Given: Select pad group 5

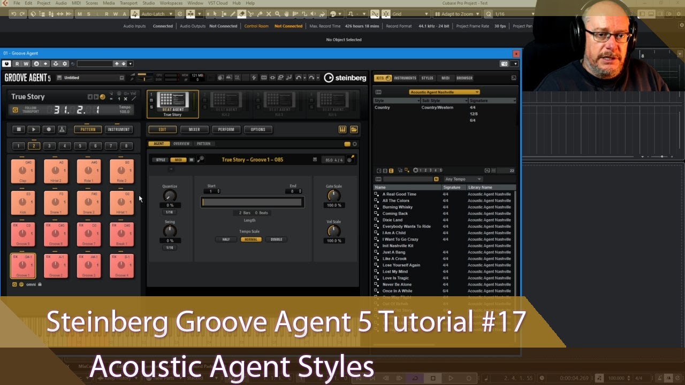Looking at the screenshot, I should coord(80,146).
